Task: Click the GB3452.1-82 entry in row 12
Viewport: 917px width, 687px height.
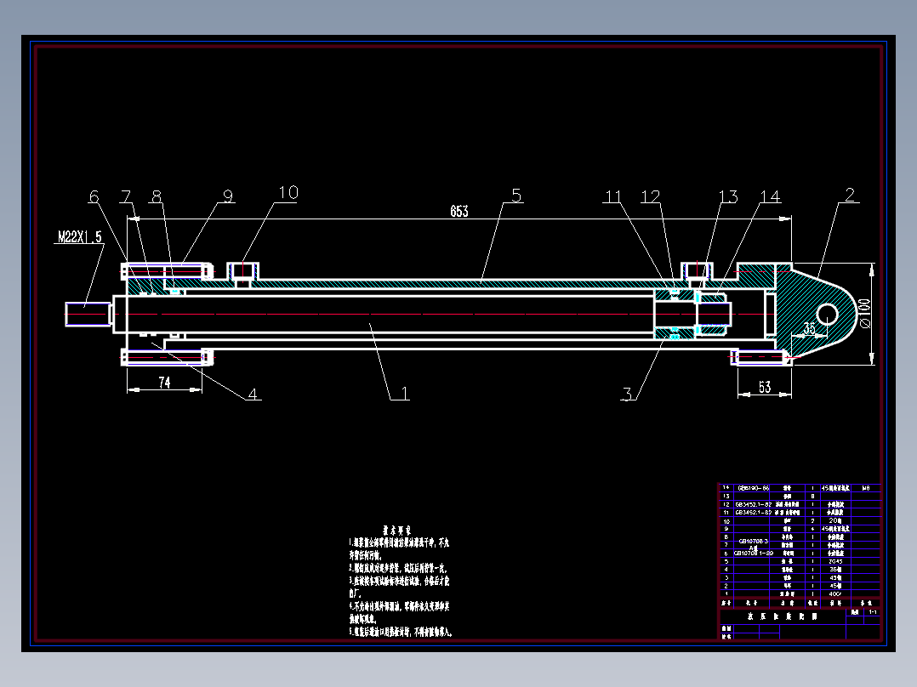Action: point(754,504)
